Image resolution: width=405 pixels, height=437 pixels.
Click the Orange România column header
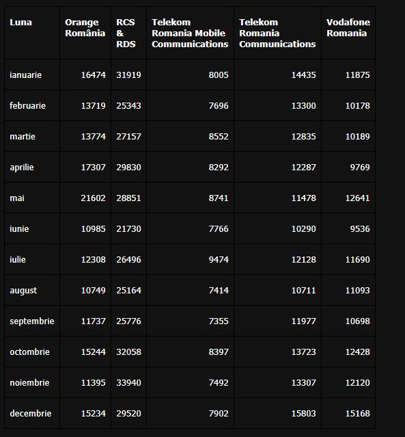point(85,27)
